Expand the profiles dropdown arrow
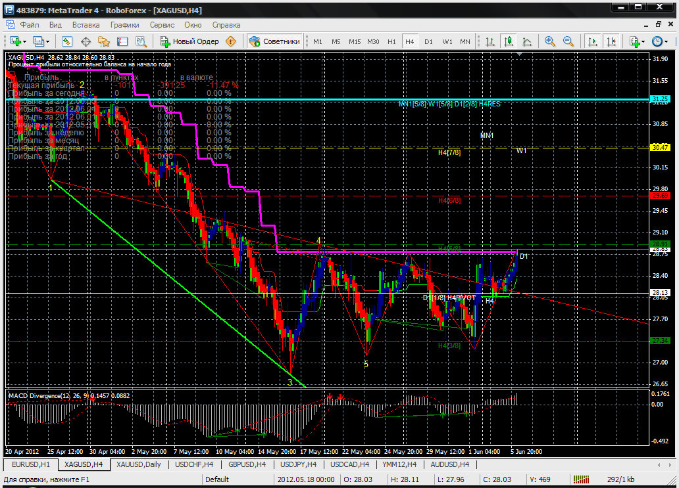The width and height of the screenshot is (679, 488). tap(47, 41)
